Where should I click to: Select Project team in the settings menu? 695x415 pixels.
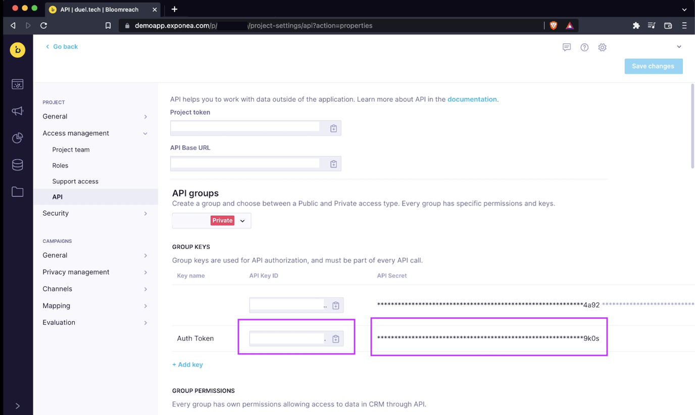(71, 149)
